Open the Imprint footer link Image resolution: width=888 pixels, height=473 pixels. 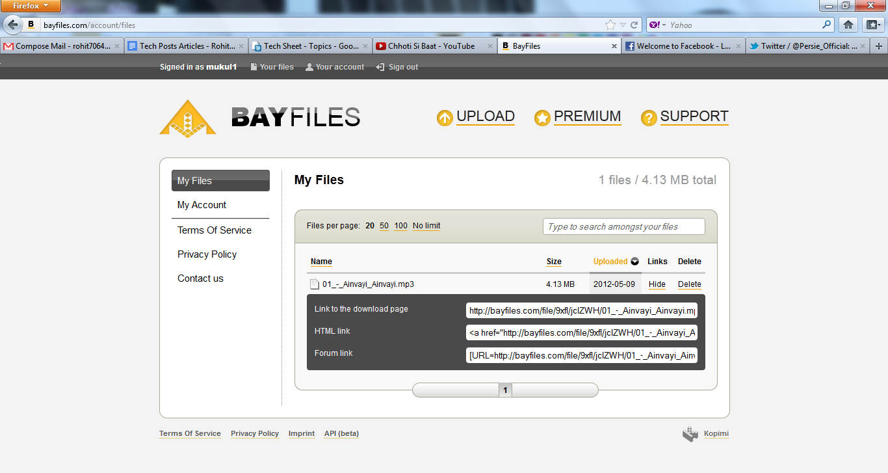302,433
